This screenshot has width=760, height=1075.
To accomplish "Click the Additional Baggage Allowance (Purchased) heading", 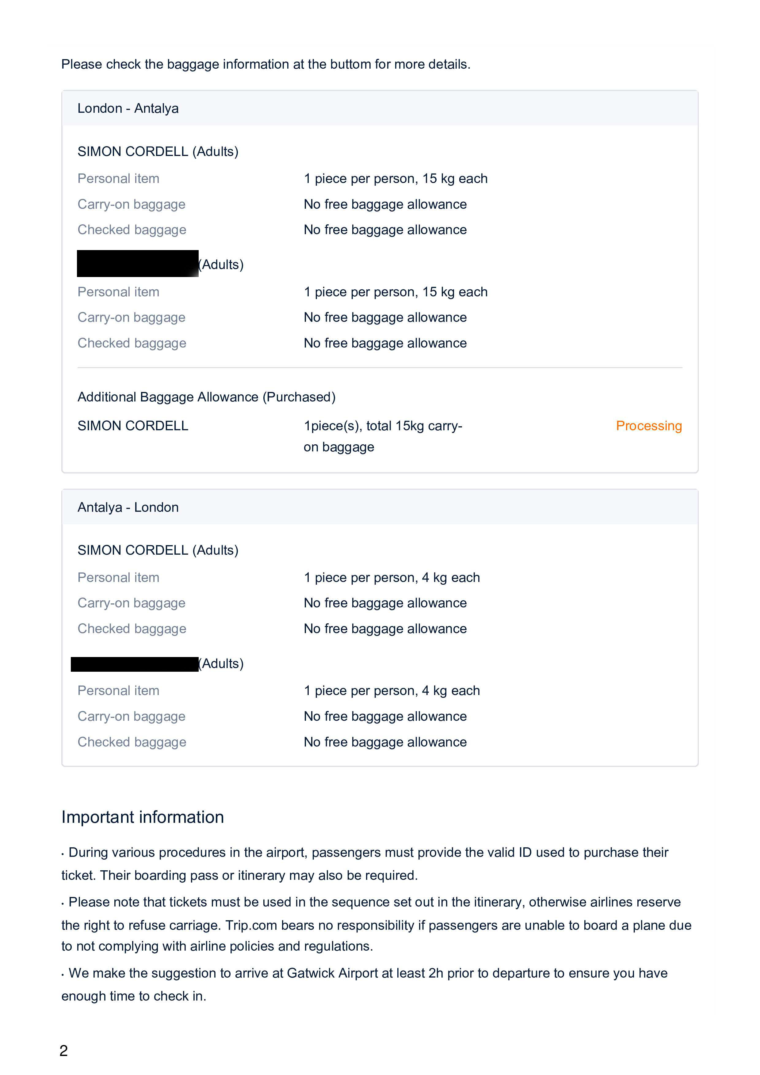I will pyautogui.click(x=207, y=397).
